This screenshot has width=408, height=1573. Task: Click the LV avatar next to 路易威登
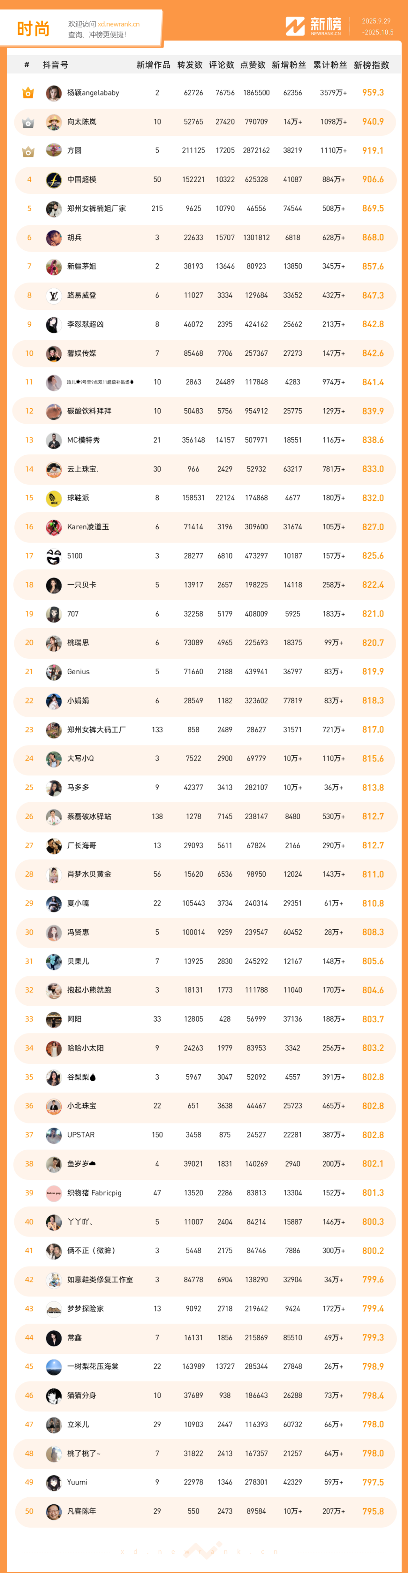pos(54,296)
